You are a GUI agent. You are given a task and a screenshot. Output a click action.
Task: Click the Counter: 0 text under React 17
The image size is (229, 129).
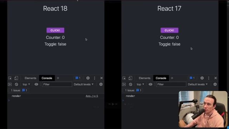(169, 38)
